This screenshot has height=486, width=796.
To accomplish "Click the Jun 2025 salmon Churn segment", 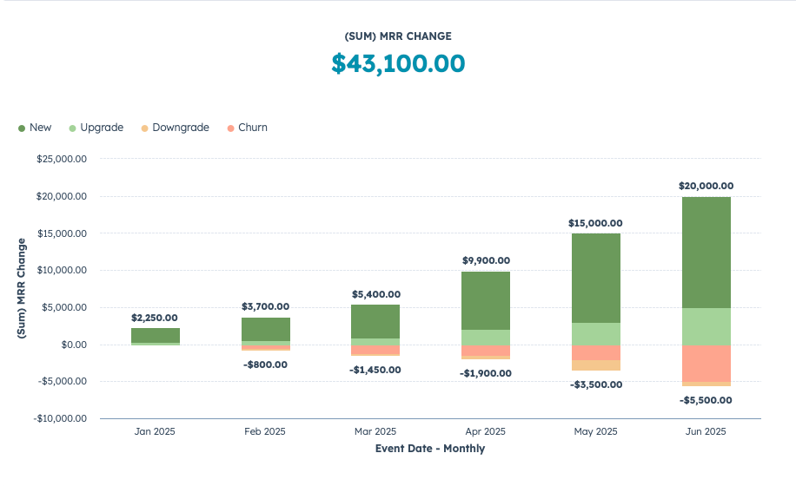I will (706, 363).
